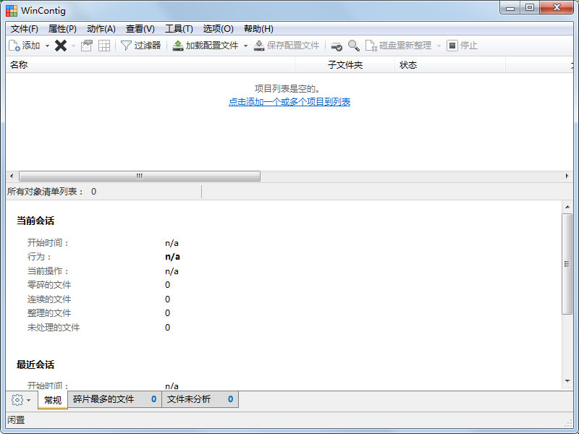Select the magnifier analyze icon on toolbar
Screen dimensions: 579x434
[353, 45]
